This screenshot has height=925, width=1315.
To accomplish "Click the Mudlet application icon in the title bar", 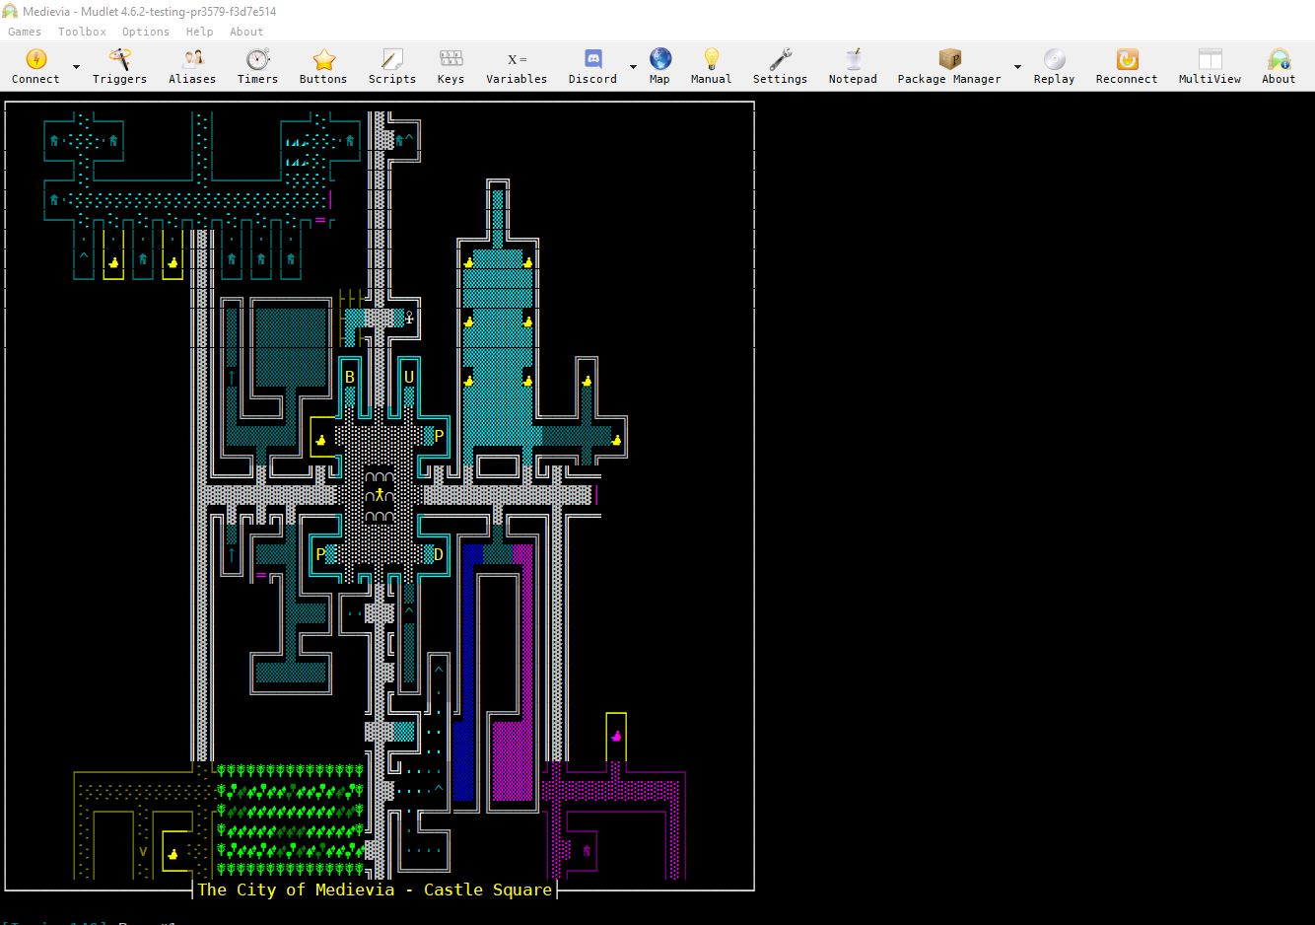I will 11,11.
